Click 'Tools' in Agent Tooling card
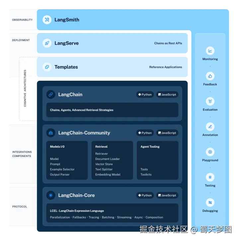Viewport: 239px width, 241px height. tap(144, 169)
